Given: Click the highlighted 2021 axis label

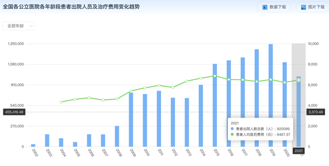Looking at the screenshot, I should coord(299,151).
